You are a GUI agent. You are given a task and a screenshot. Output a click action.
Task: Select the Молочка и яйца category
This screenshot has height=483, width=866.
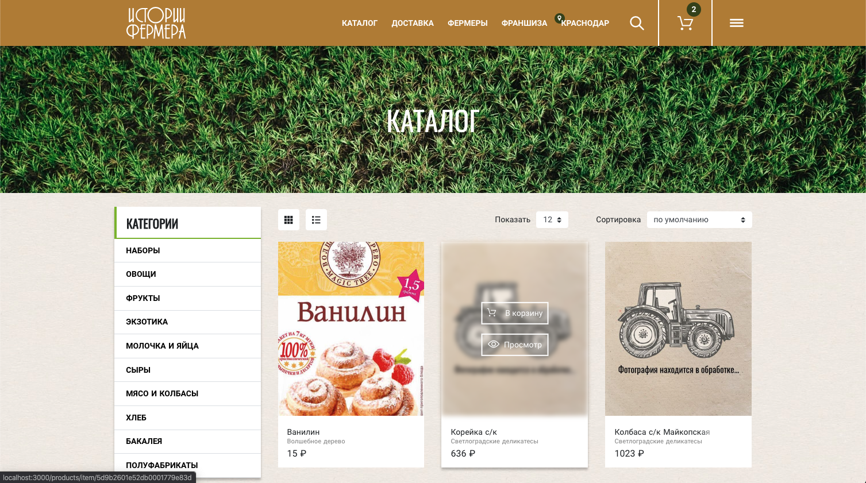click(188, 346)
